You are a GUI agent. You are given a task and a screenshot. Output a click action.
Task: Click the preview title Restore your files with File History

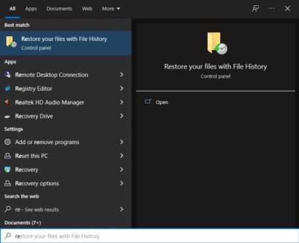[215, 67]
